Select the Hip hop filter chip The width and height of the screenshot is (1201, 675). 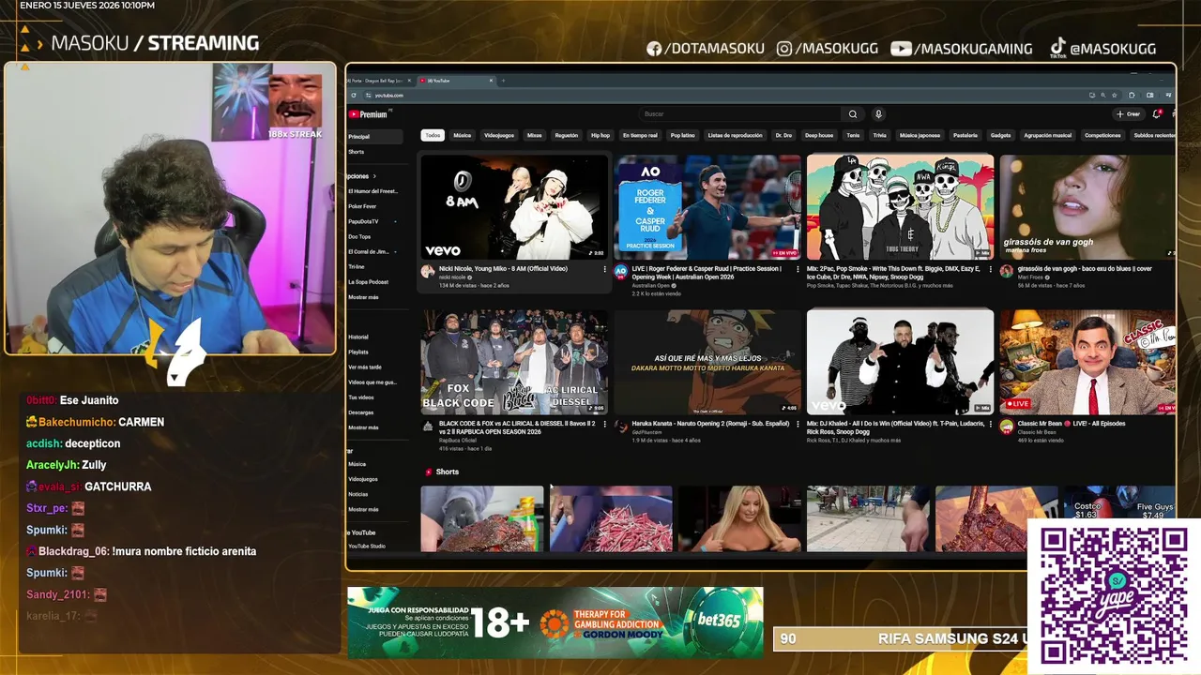(600, 135)
